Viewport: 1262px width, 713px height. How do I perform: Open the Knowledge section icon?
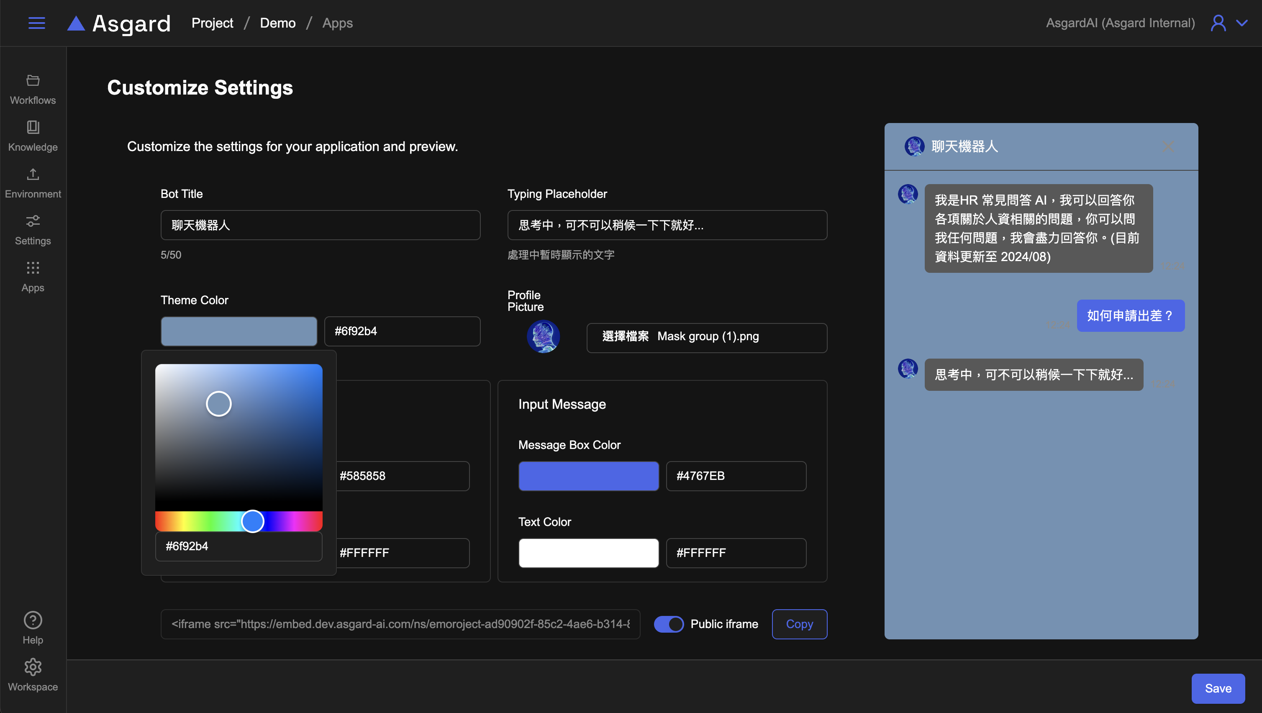coord(33,127)
